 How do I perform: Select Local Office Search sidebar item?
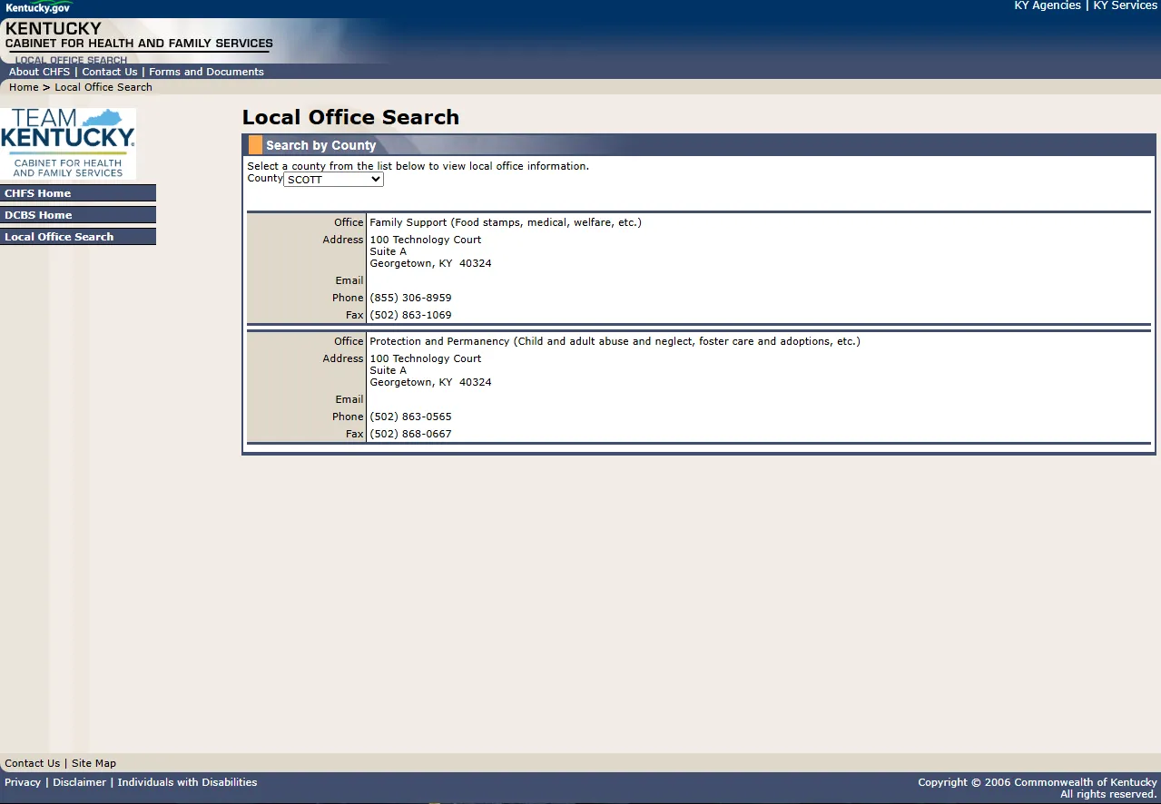click(78, 237)
